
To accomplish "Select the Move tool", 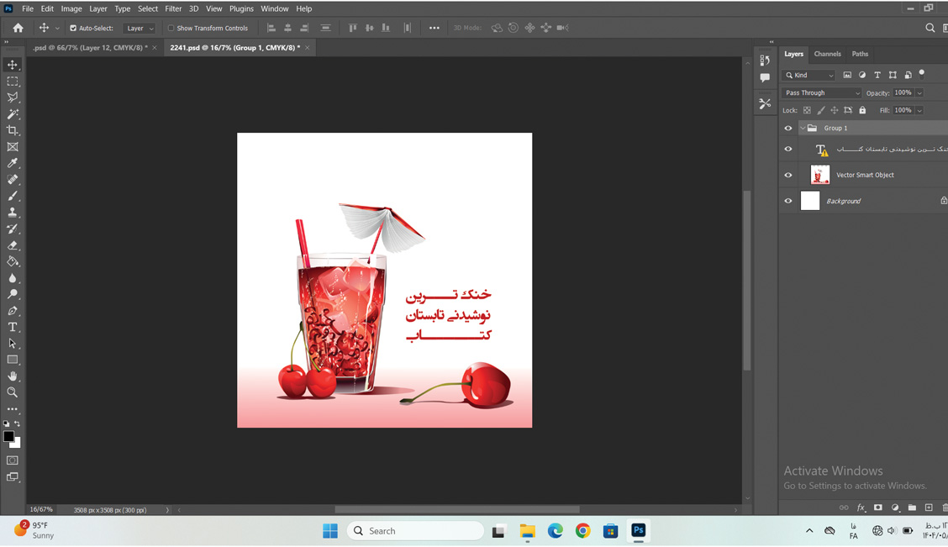I will pyautogui.click(x=12, y=65).
